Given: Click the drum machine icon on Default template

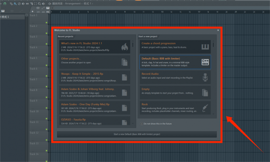Looking at the screenshot, I should click(205, 62).
